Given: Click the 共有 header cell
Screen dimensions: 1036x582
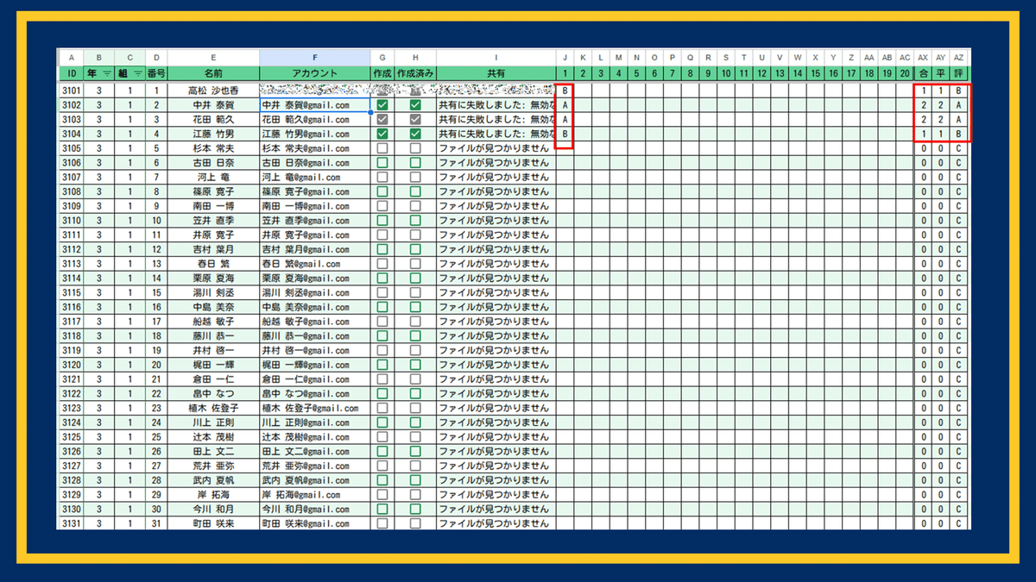Looking at the screenshot, I should tap(496, 73).
